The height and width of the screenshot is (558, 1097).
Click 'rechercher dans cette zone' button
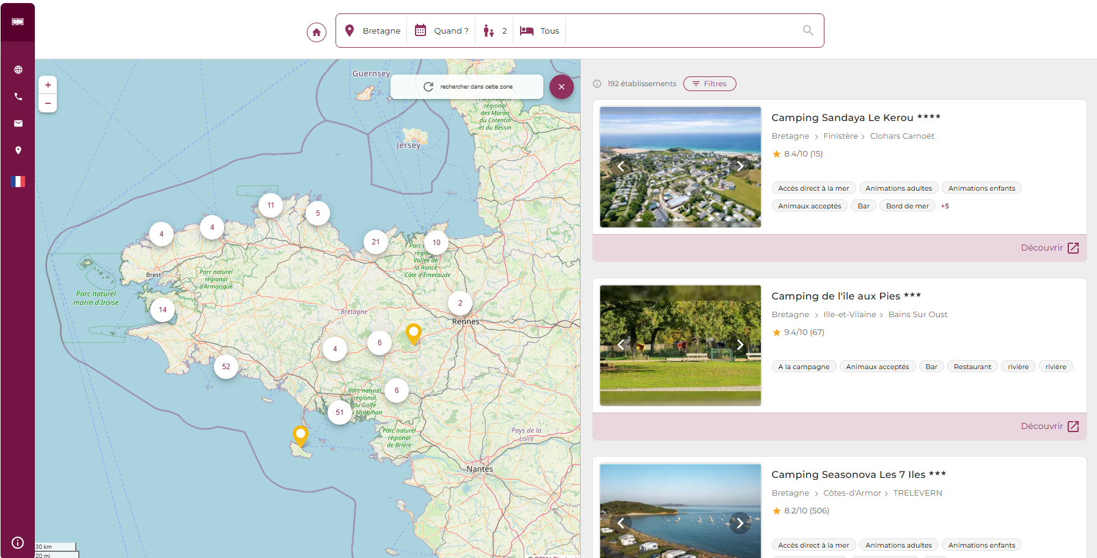(468, 87)
